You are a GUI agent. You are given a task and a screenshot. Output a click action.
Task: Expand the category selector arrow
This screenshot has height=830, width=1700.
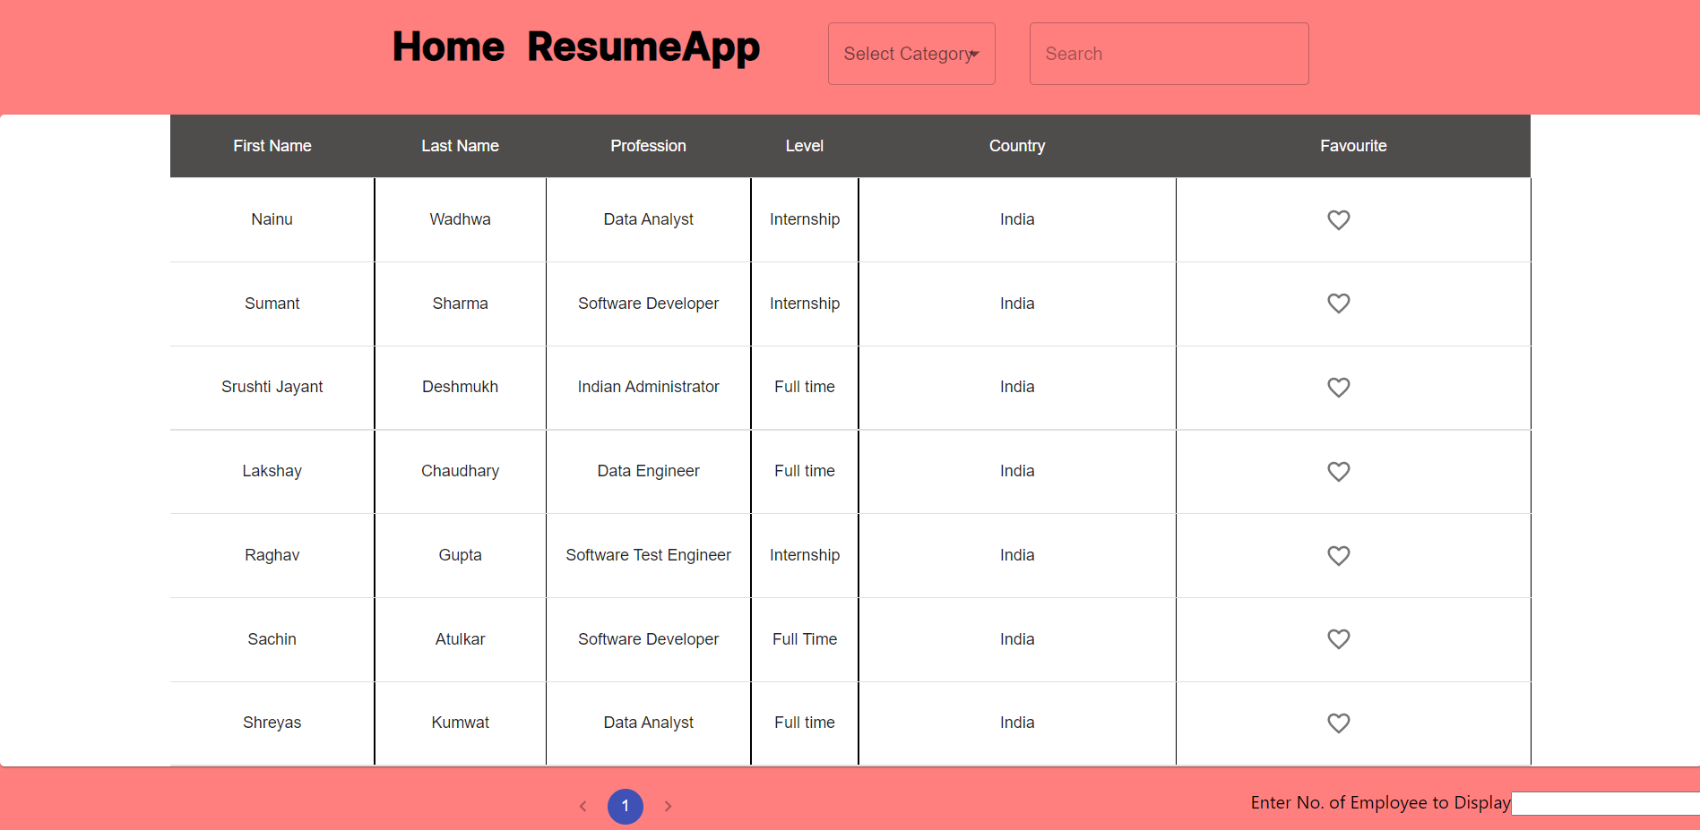coord(975,54)
